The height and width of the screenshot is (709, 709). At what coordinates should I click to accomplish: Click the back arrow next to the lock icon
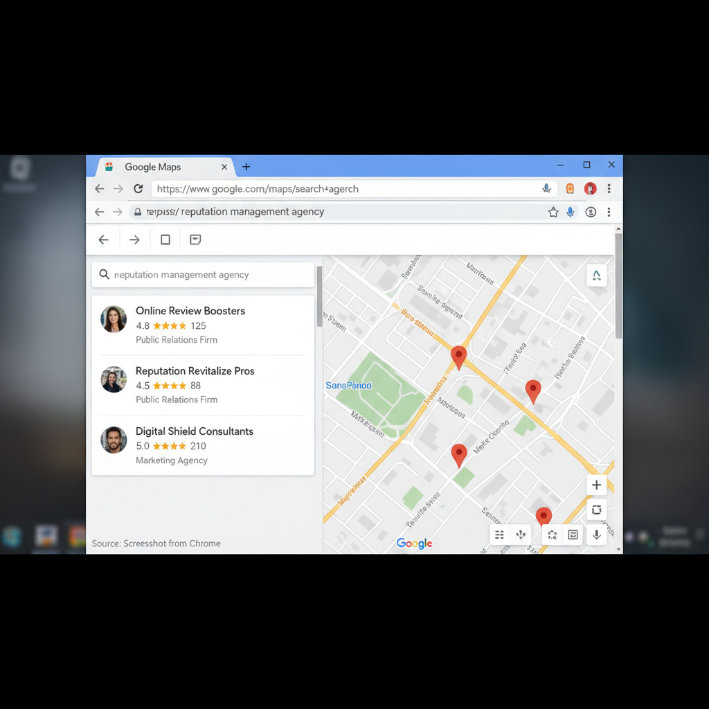(x=100, y=212)
